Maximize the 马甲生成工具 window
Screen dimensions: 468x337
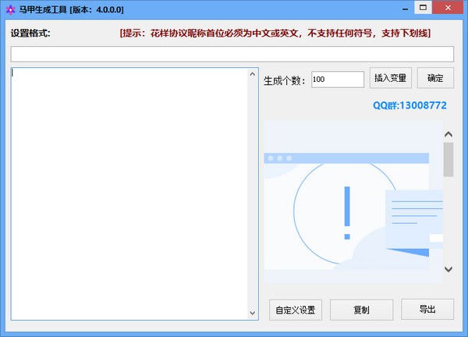point(423,9)
